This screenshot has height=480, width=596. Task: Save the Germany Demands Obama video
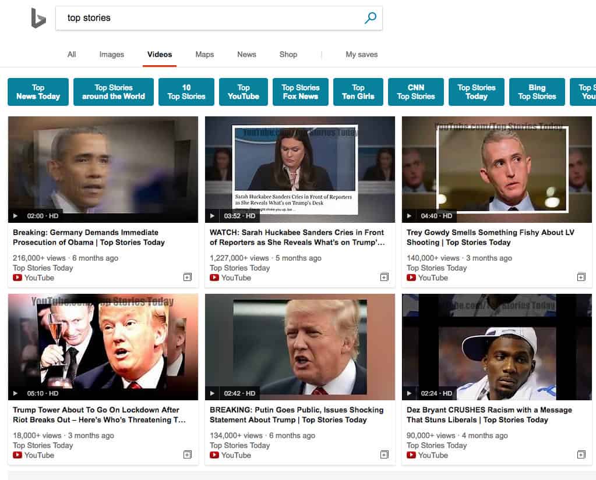[x=188, y=277]
